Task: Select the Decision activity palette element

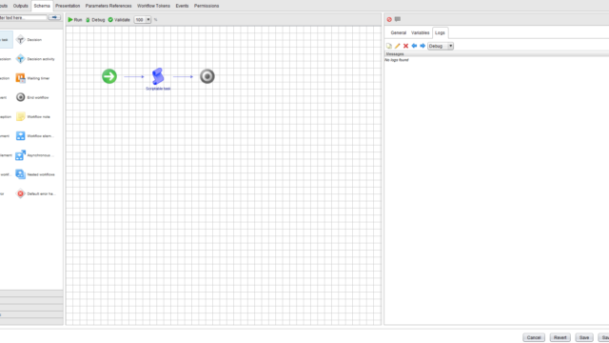Action: point(35,59)
